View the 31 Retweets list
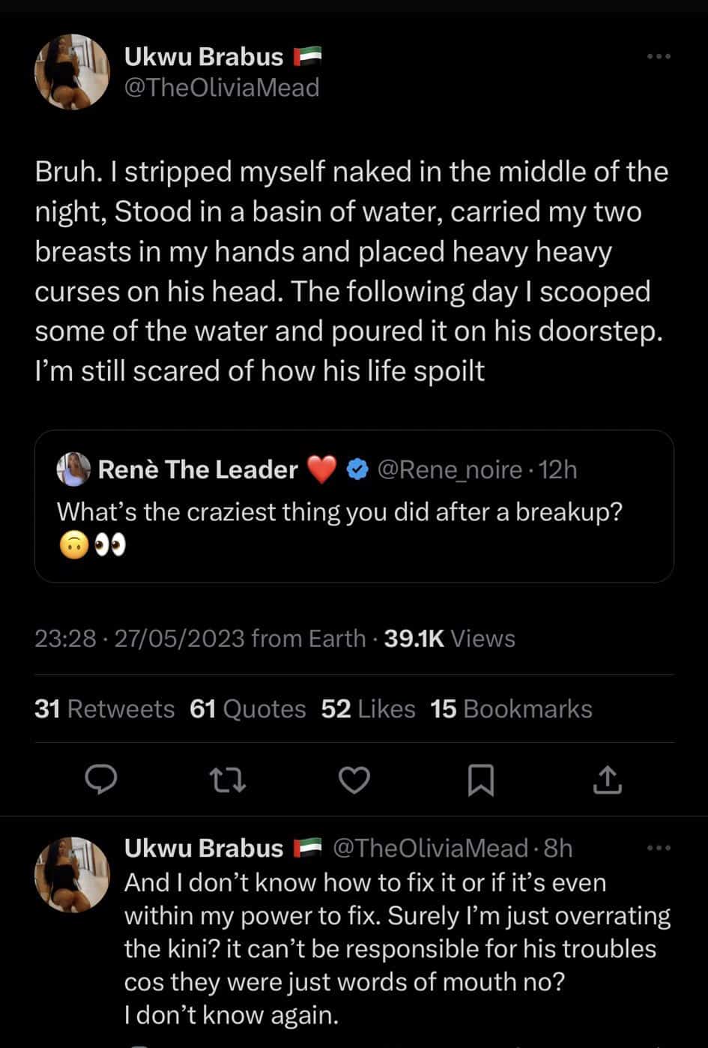The image size is (708, 1048). coord(104,709)
